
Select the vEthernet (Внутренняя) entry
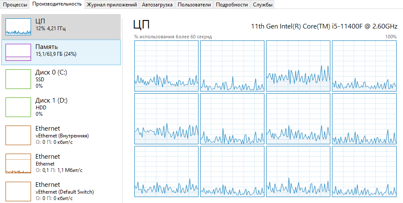(61, 135)
